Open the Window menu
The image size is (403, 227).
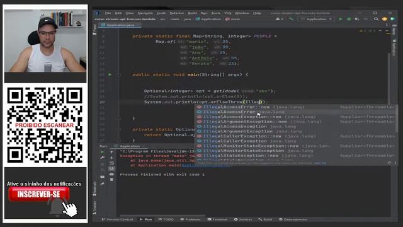tap(242, 13)
